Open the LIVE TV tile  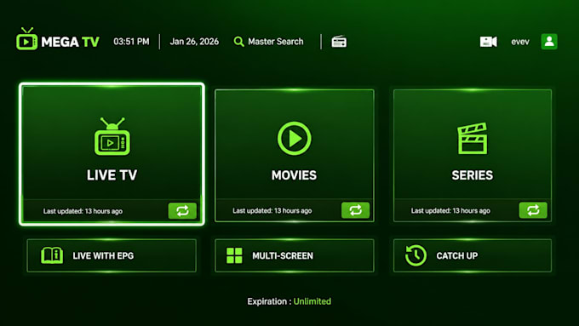(x=112, y=154)
